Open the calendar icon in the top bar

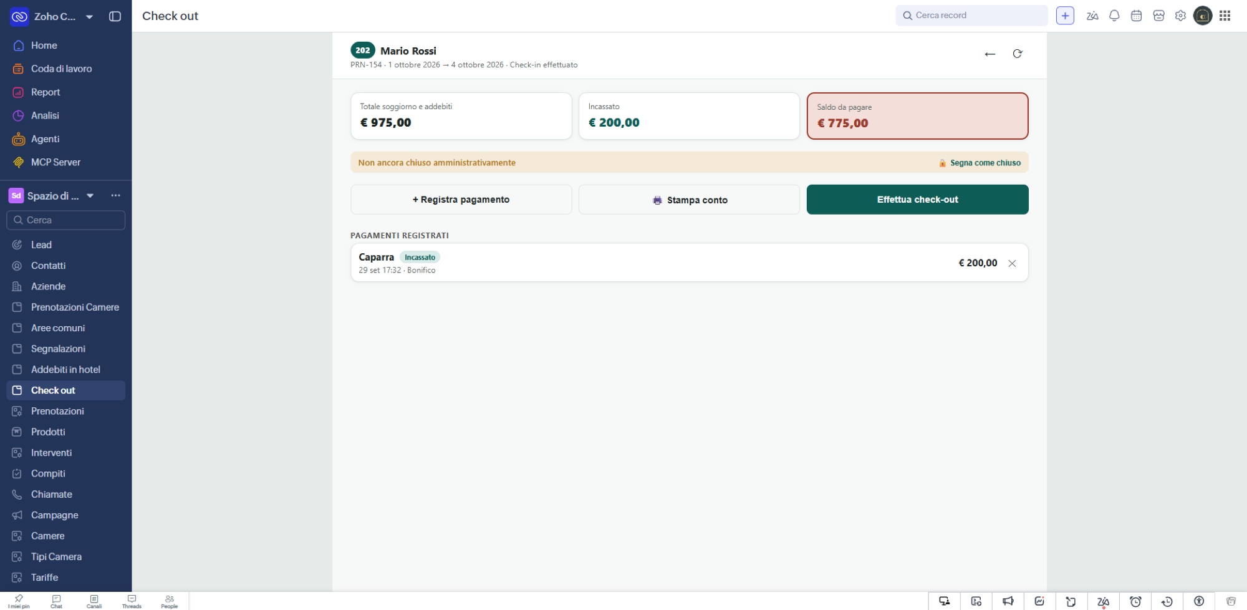[1137, 16]
